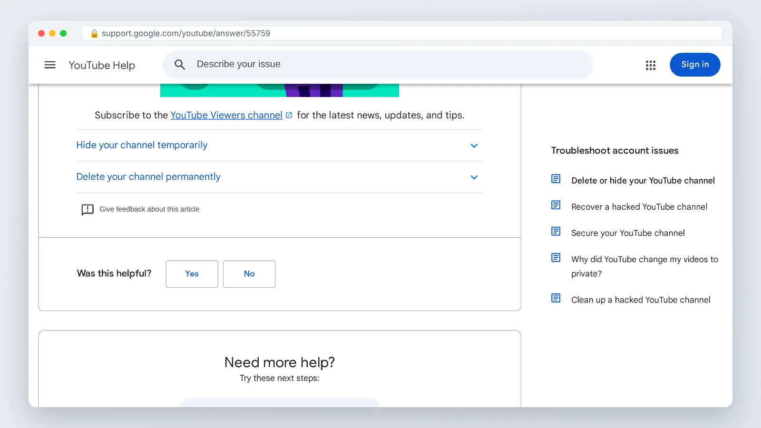Open Delete or hide your YouTube channel article
Viewport: 761px width, 428px height.
point(643,181)
